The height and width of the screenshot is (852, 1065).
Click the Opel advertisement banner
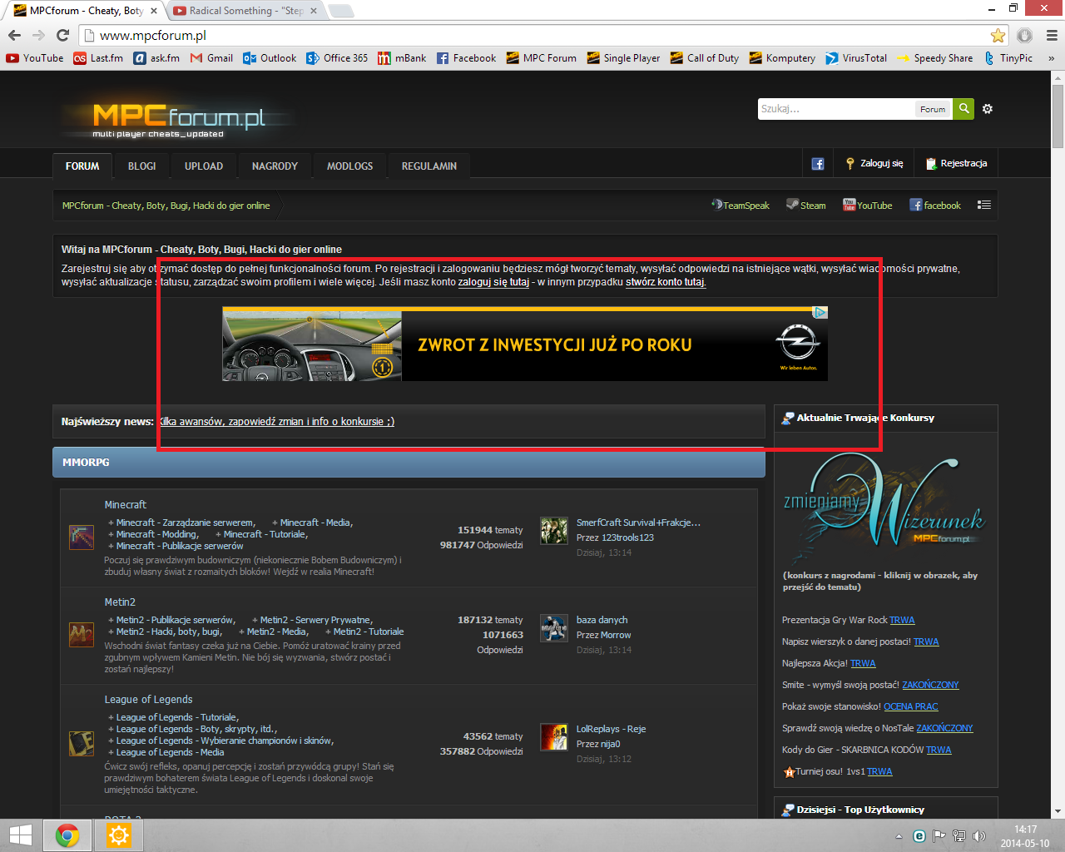point(525,344)
